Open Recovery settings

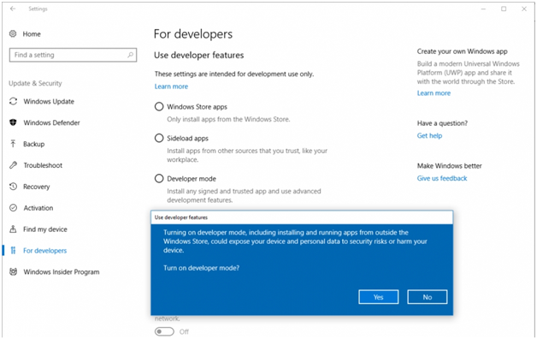(x=36, y=187)
